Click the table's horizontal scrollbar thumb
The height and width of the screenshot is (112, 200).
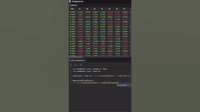click(x=76, y=57)
